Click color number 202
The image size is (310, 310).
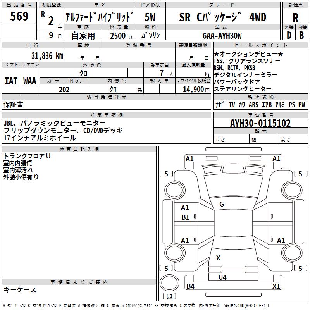point(64,90)
